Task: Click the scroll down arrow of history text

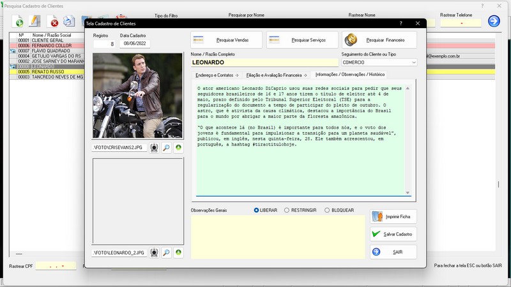Action: pos(408,193)
